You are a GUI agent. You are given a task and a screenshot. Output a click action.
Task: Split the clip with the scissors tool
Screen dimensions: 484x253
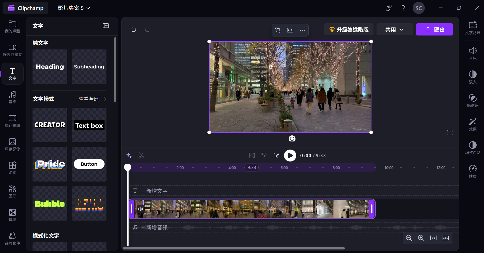(x=141, y=155)
